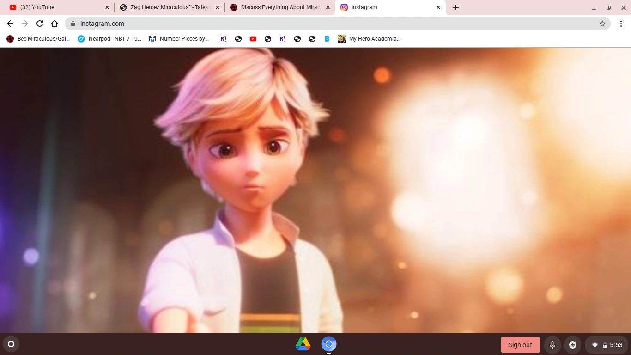The width and height of the screenshot is (631, 355).
Task: Click the Wi-Fi signal indicator
Action: (595, 344)
